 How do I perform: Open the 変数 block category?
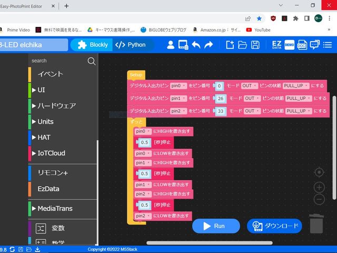(62, 228)
